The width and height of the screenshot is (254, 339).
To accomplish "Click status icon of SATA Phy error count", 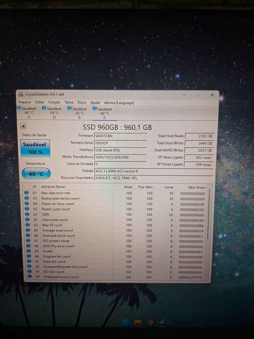I will coord(29,246).
